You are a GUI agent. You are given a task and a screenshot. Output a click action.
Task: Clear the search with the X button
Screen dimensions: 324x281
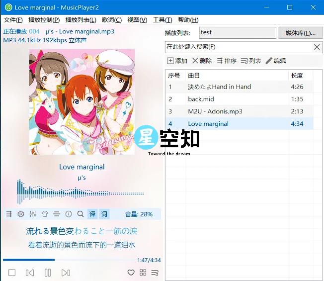pyautogui.click(x=317, y=47)
